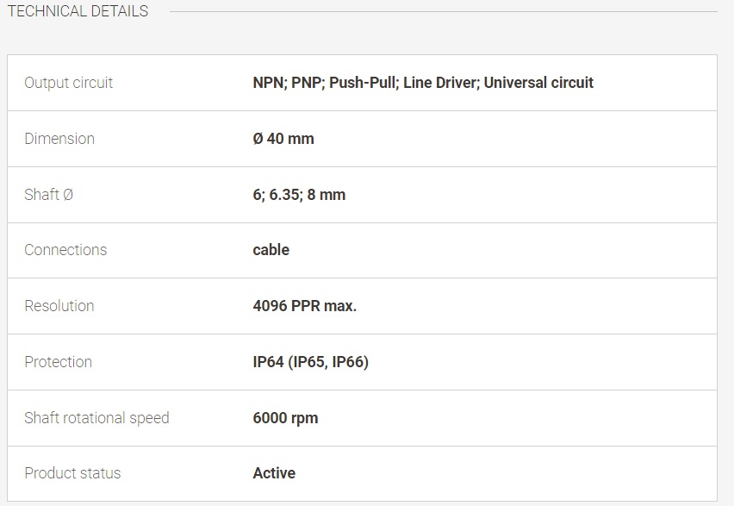The width and height of the screenshot is (734, 506).
Task: Select the Product status label
Action: pyautogui.click(x=72, y=473)
